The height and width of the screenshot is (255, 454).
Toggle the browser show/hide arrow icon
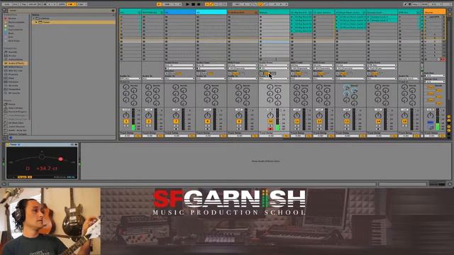(x=4, y=10)
